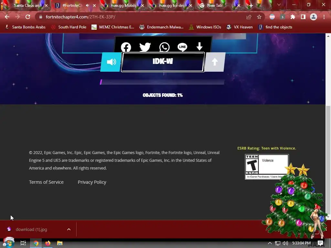The image size is (331, 248).
Task: Go back to previous page
Action: (7, 17)
